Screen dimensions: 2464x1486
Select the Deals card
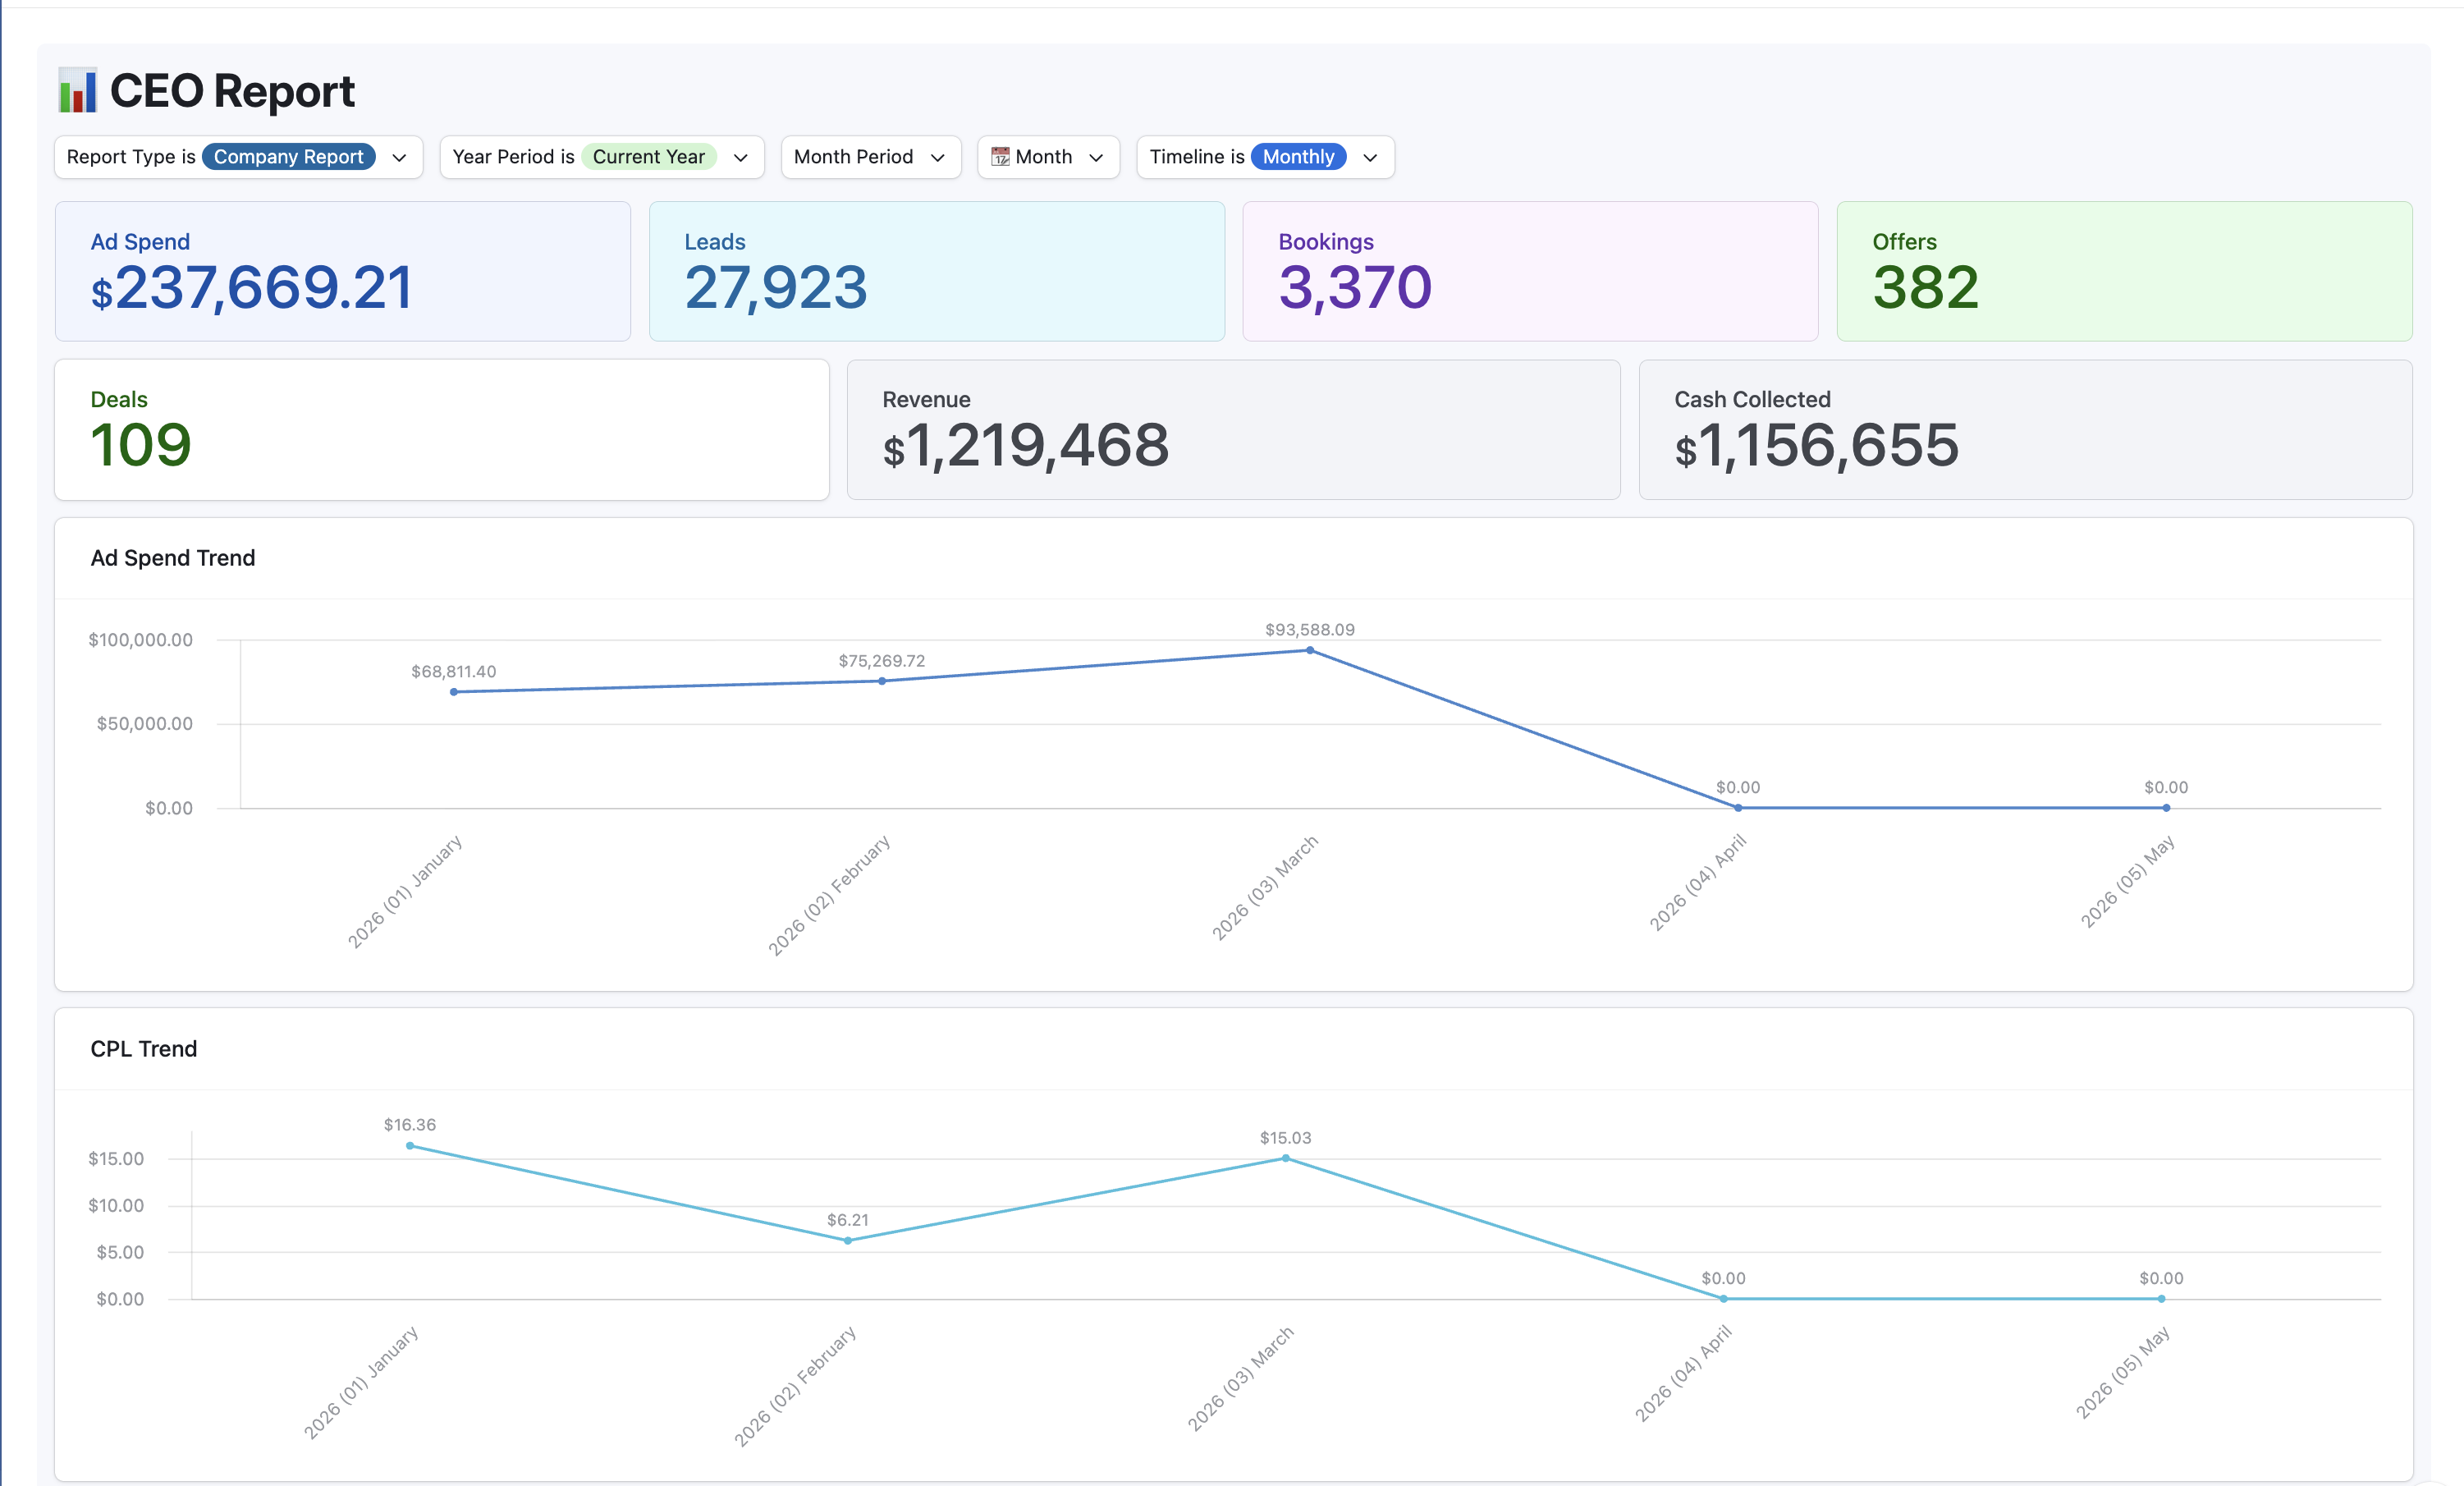[442, 430]
